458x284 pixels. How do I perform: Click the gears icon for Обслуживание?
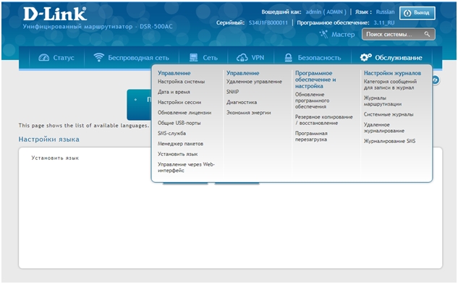tap(365, 57)
